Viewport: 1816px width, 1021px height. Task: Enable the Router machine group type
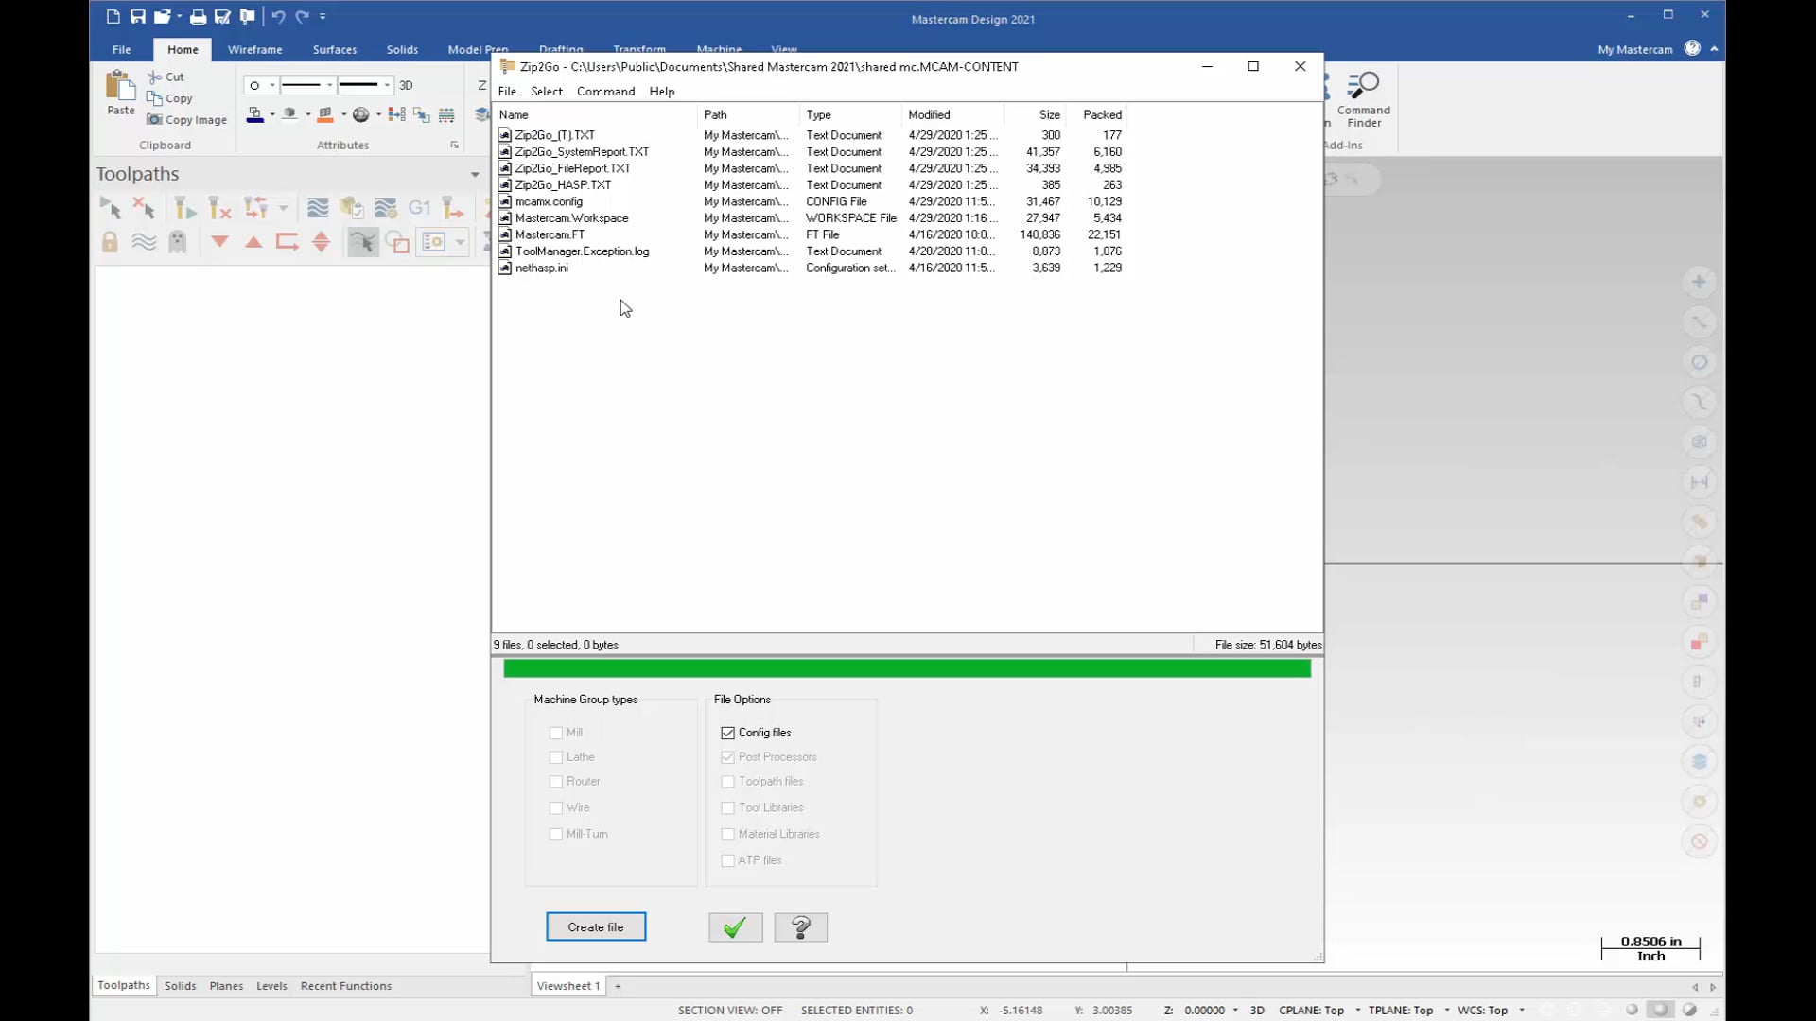pyautogui.click(x=557, y=782)
